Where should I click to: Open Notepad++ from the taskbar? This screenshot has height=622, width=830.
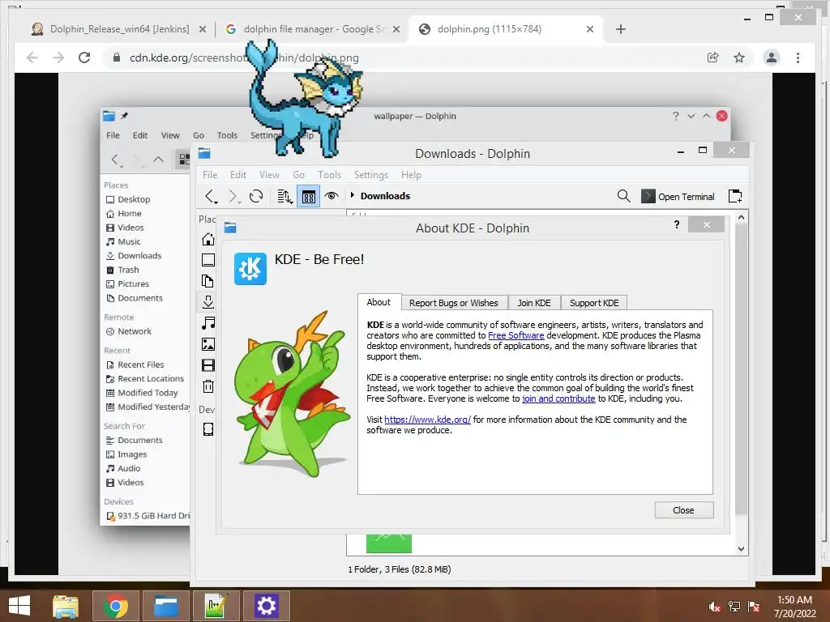pyautogui.click(x=216, y=606)
